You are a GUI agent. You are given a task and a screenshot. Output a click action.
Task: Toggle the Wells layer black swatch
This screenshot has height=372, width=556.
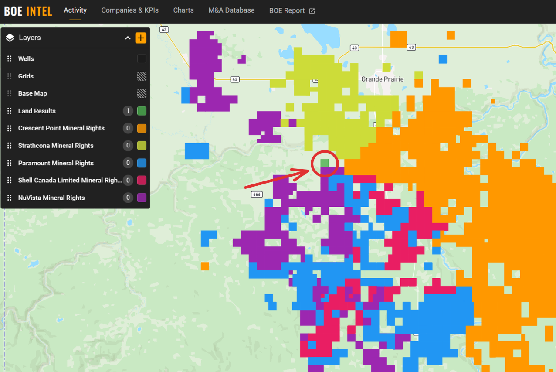(142, 59)
